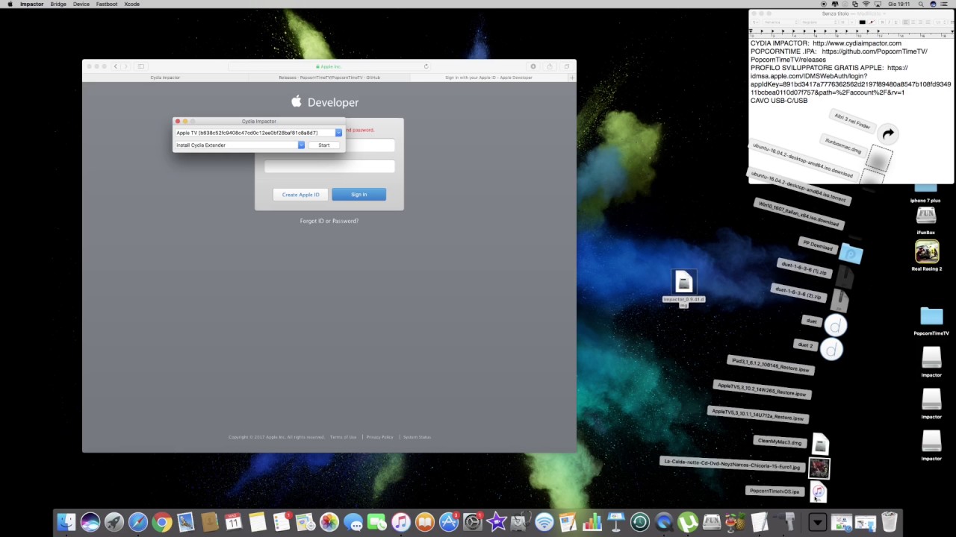The height and width of the screenshot is (537, 956).
Task: Open Wi-Fi menu in menu bar
Action: pyautogui.click(x=866, y=4)
